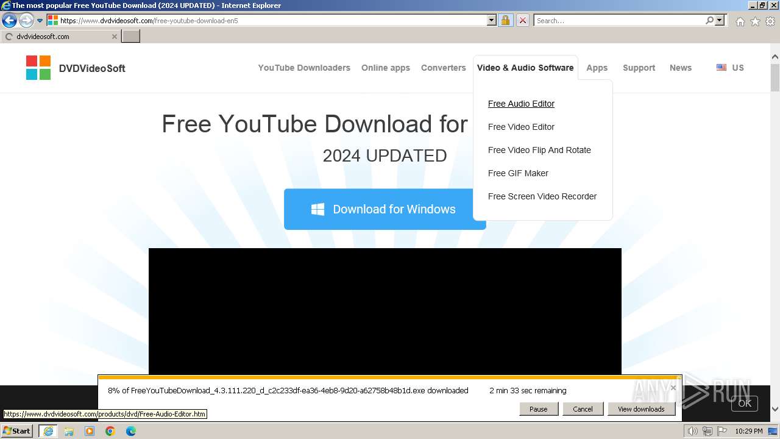Open the Support menu item
780x439 pixels.
(639, 68)
